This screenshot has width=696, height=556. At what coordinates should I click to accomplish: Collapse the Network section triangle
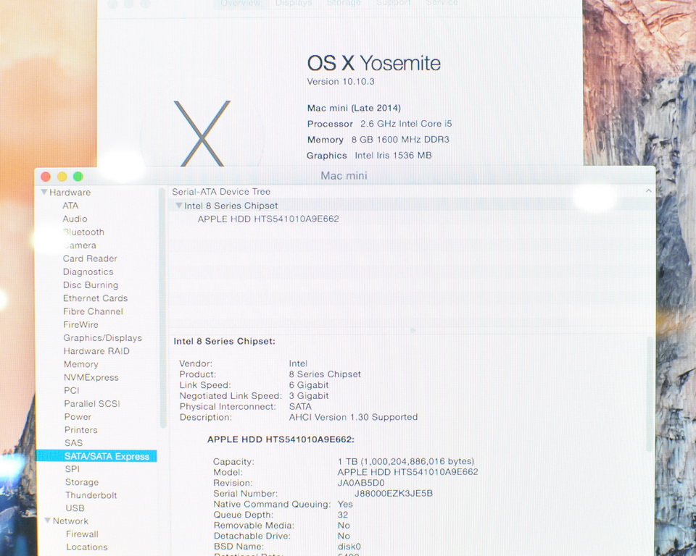point(48,521)
